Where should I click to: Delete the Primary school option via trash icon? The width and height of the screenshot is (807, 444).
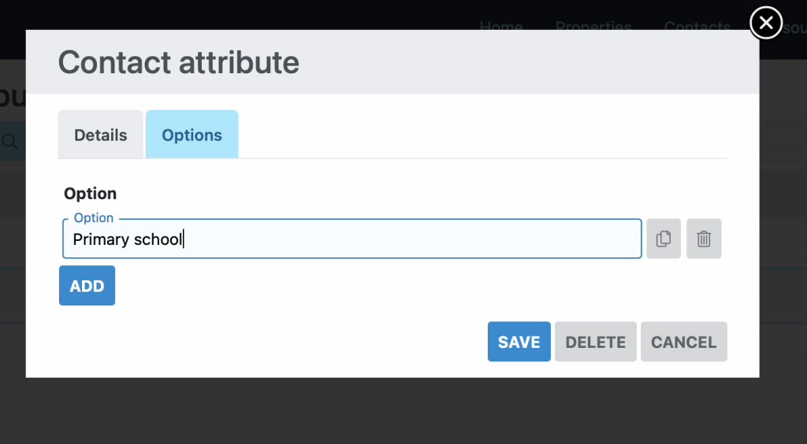tap(704, 239)
